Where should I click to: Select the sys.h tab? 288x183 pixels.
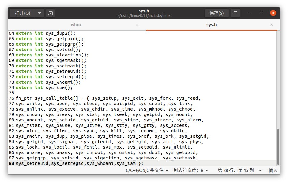coord(211,25)
